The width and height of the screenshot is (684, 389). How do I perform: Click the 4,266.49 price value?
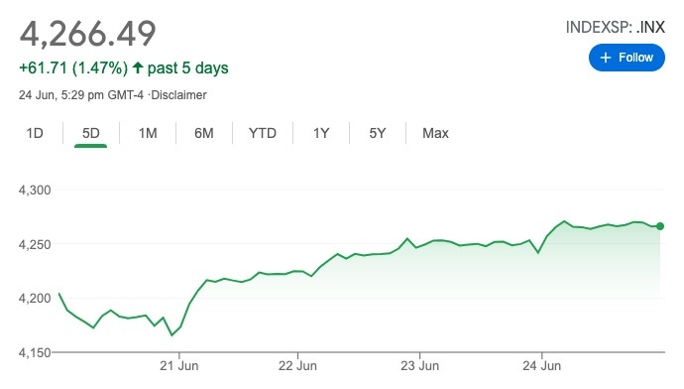[x=87, y=34]
